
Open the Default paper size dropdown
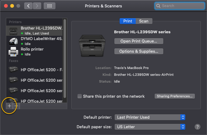[x=150, y=127]
